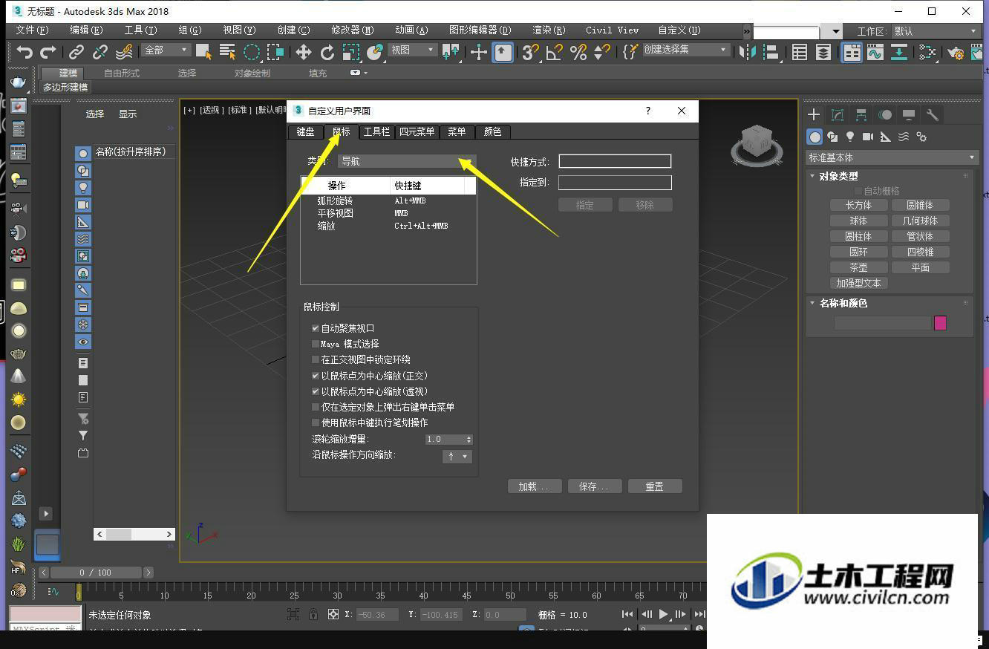Select Cameras category in Create panel
The height and width of the screenshot is (649, 989).
click(x=868, y=137)
